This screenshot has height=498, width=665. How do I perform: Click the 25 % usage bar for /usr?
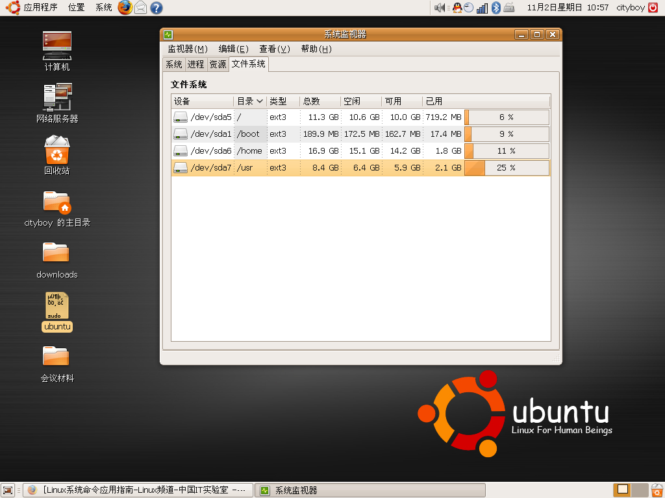click(507, 168)
